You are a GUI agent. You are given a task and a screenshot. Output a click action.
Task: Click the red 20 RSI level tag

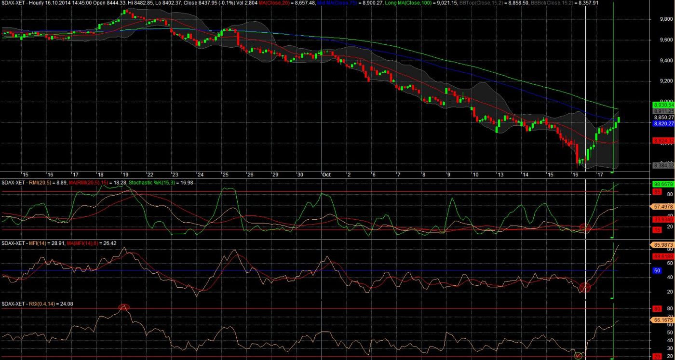pyautogui.click(x=656, y=357)
